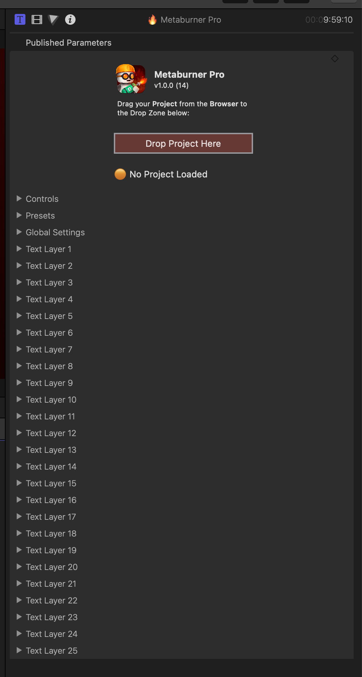Open the Generator inspector triangle icon

coord(53,20)
